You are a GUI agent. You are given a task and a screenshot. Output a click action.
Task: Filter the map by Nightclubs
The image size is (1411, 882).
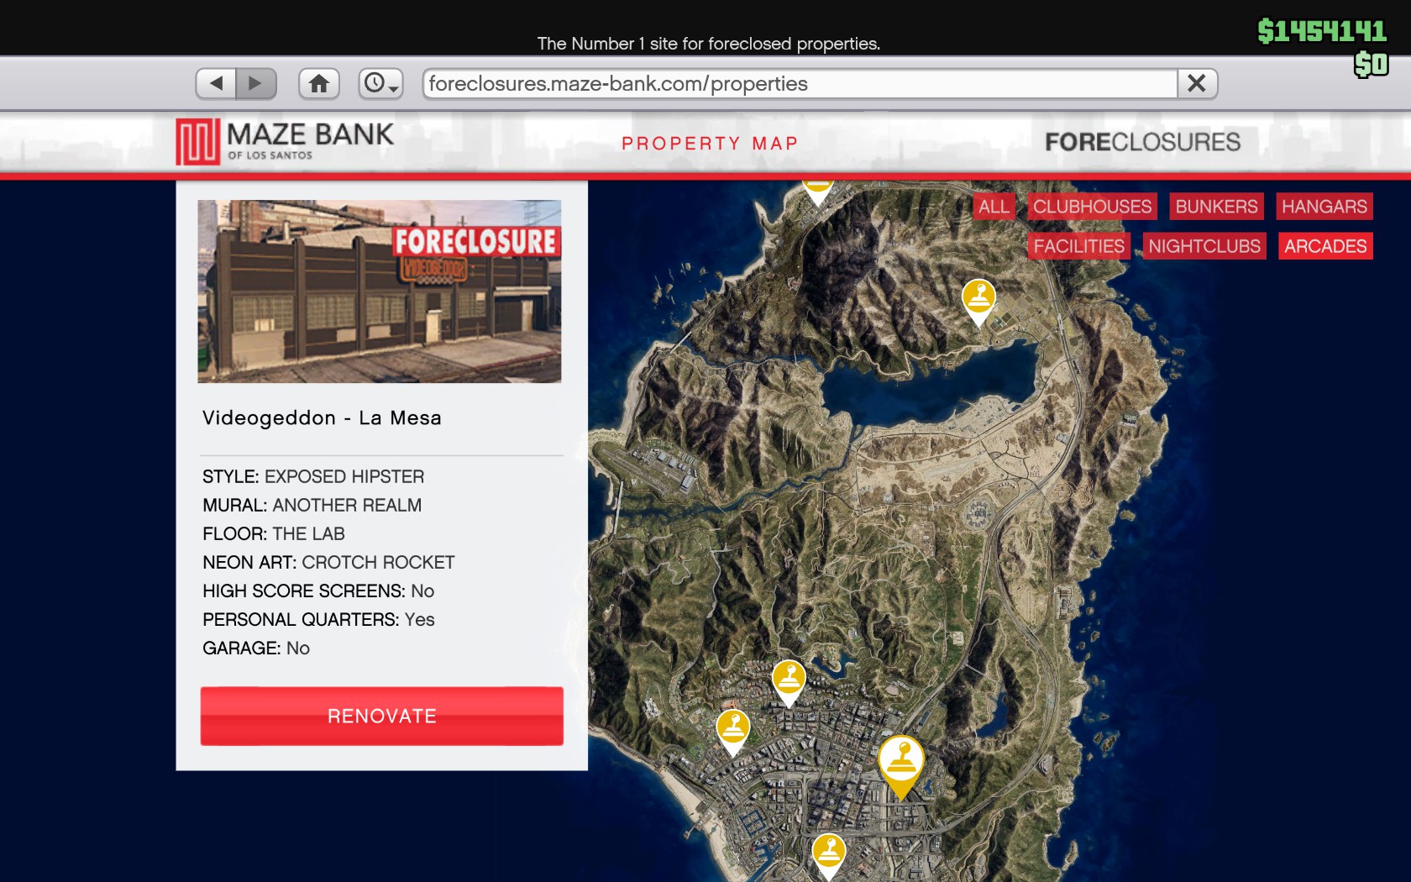point(1204,246)
